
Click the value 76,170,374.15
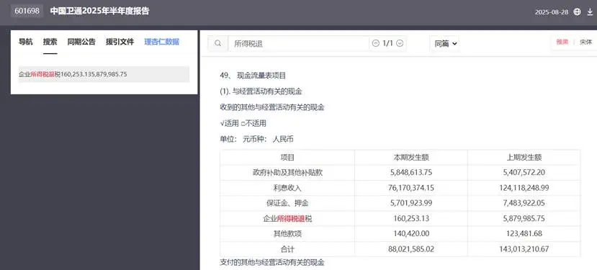point(411,188)
